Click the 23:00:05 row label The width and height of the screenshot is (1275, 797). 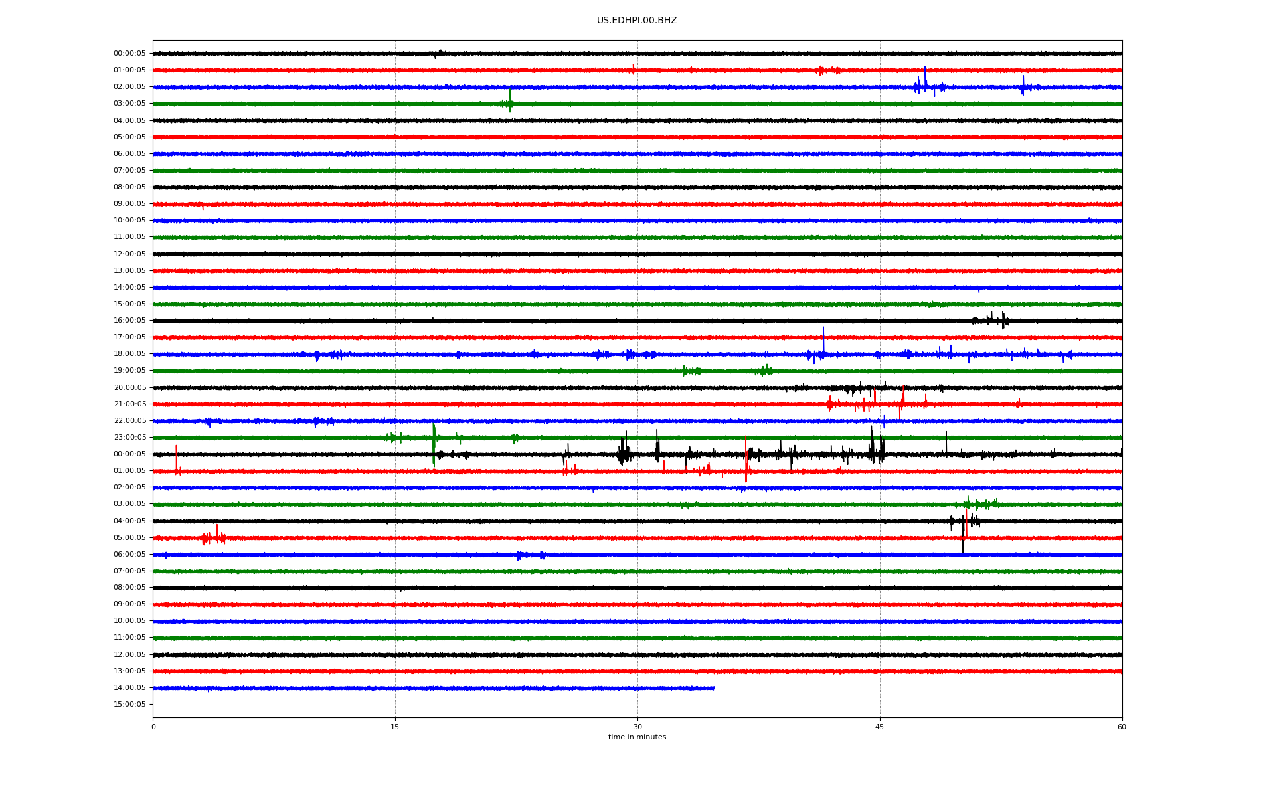click(129, 438)
